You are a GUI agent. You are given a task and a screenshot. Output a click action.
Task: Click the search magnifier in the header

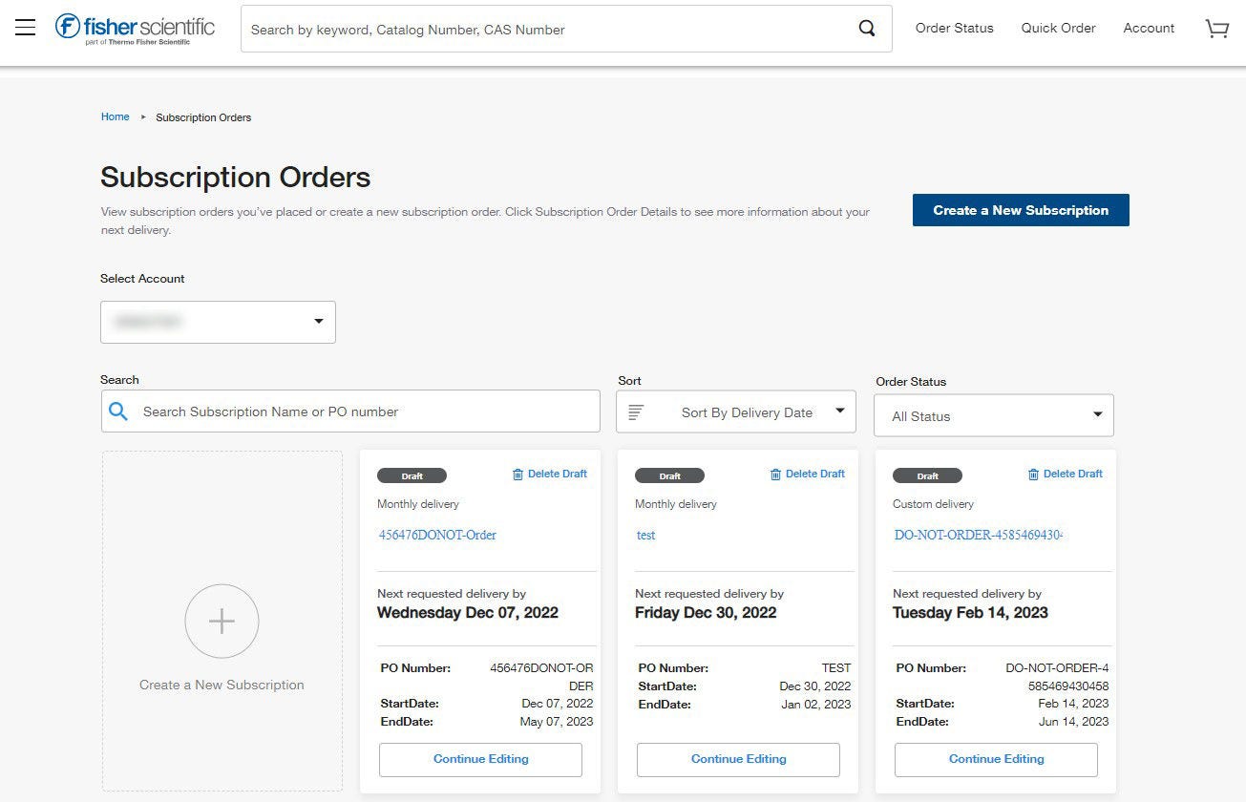(865, 29)
